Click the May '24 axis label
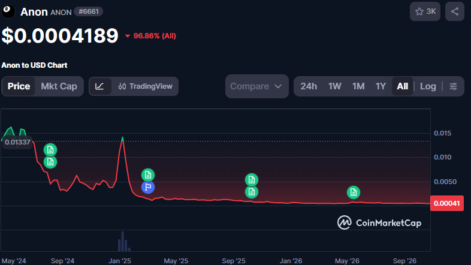 14,261
